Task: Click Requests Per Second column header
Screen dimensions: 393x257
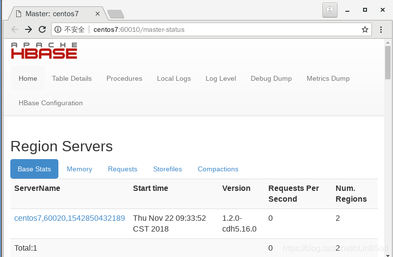Action: [x=294, y=193]
